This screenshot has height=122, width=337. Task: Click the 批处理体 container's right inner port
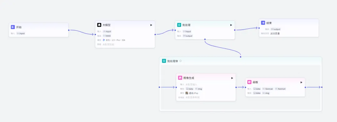click(x=322, y=87)
